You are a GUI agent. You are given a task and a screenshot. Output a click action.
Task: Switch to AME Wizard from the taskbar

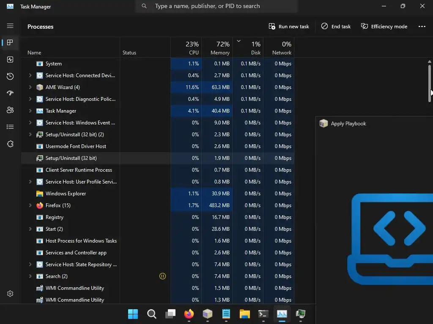pos(208,314)
